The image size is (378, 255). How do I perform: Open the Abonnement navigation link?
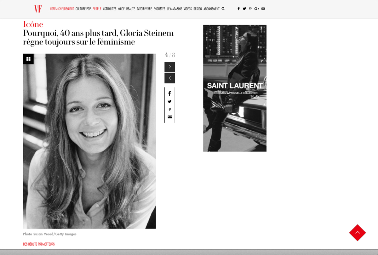(211, 9)
